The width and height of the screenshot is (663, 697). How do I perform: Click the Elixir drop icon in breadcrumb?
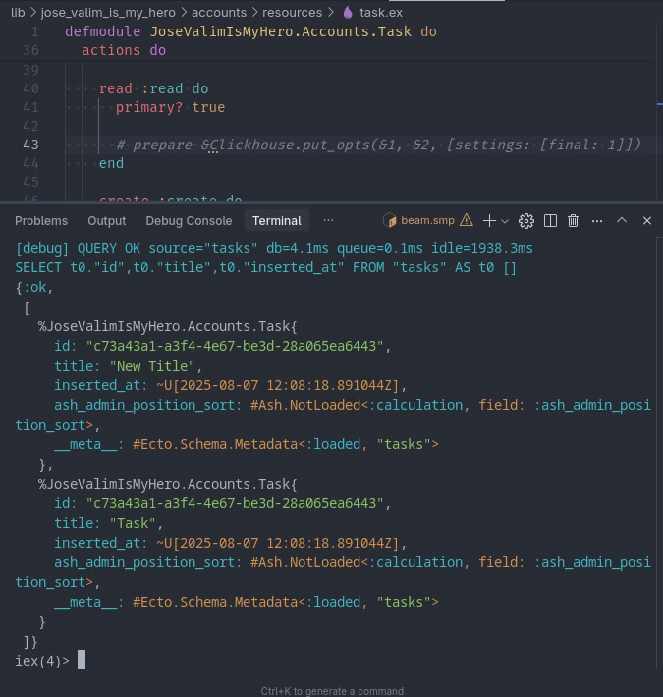click(348, 13)
